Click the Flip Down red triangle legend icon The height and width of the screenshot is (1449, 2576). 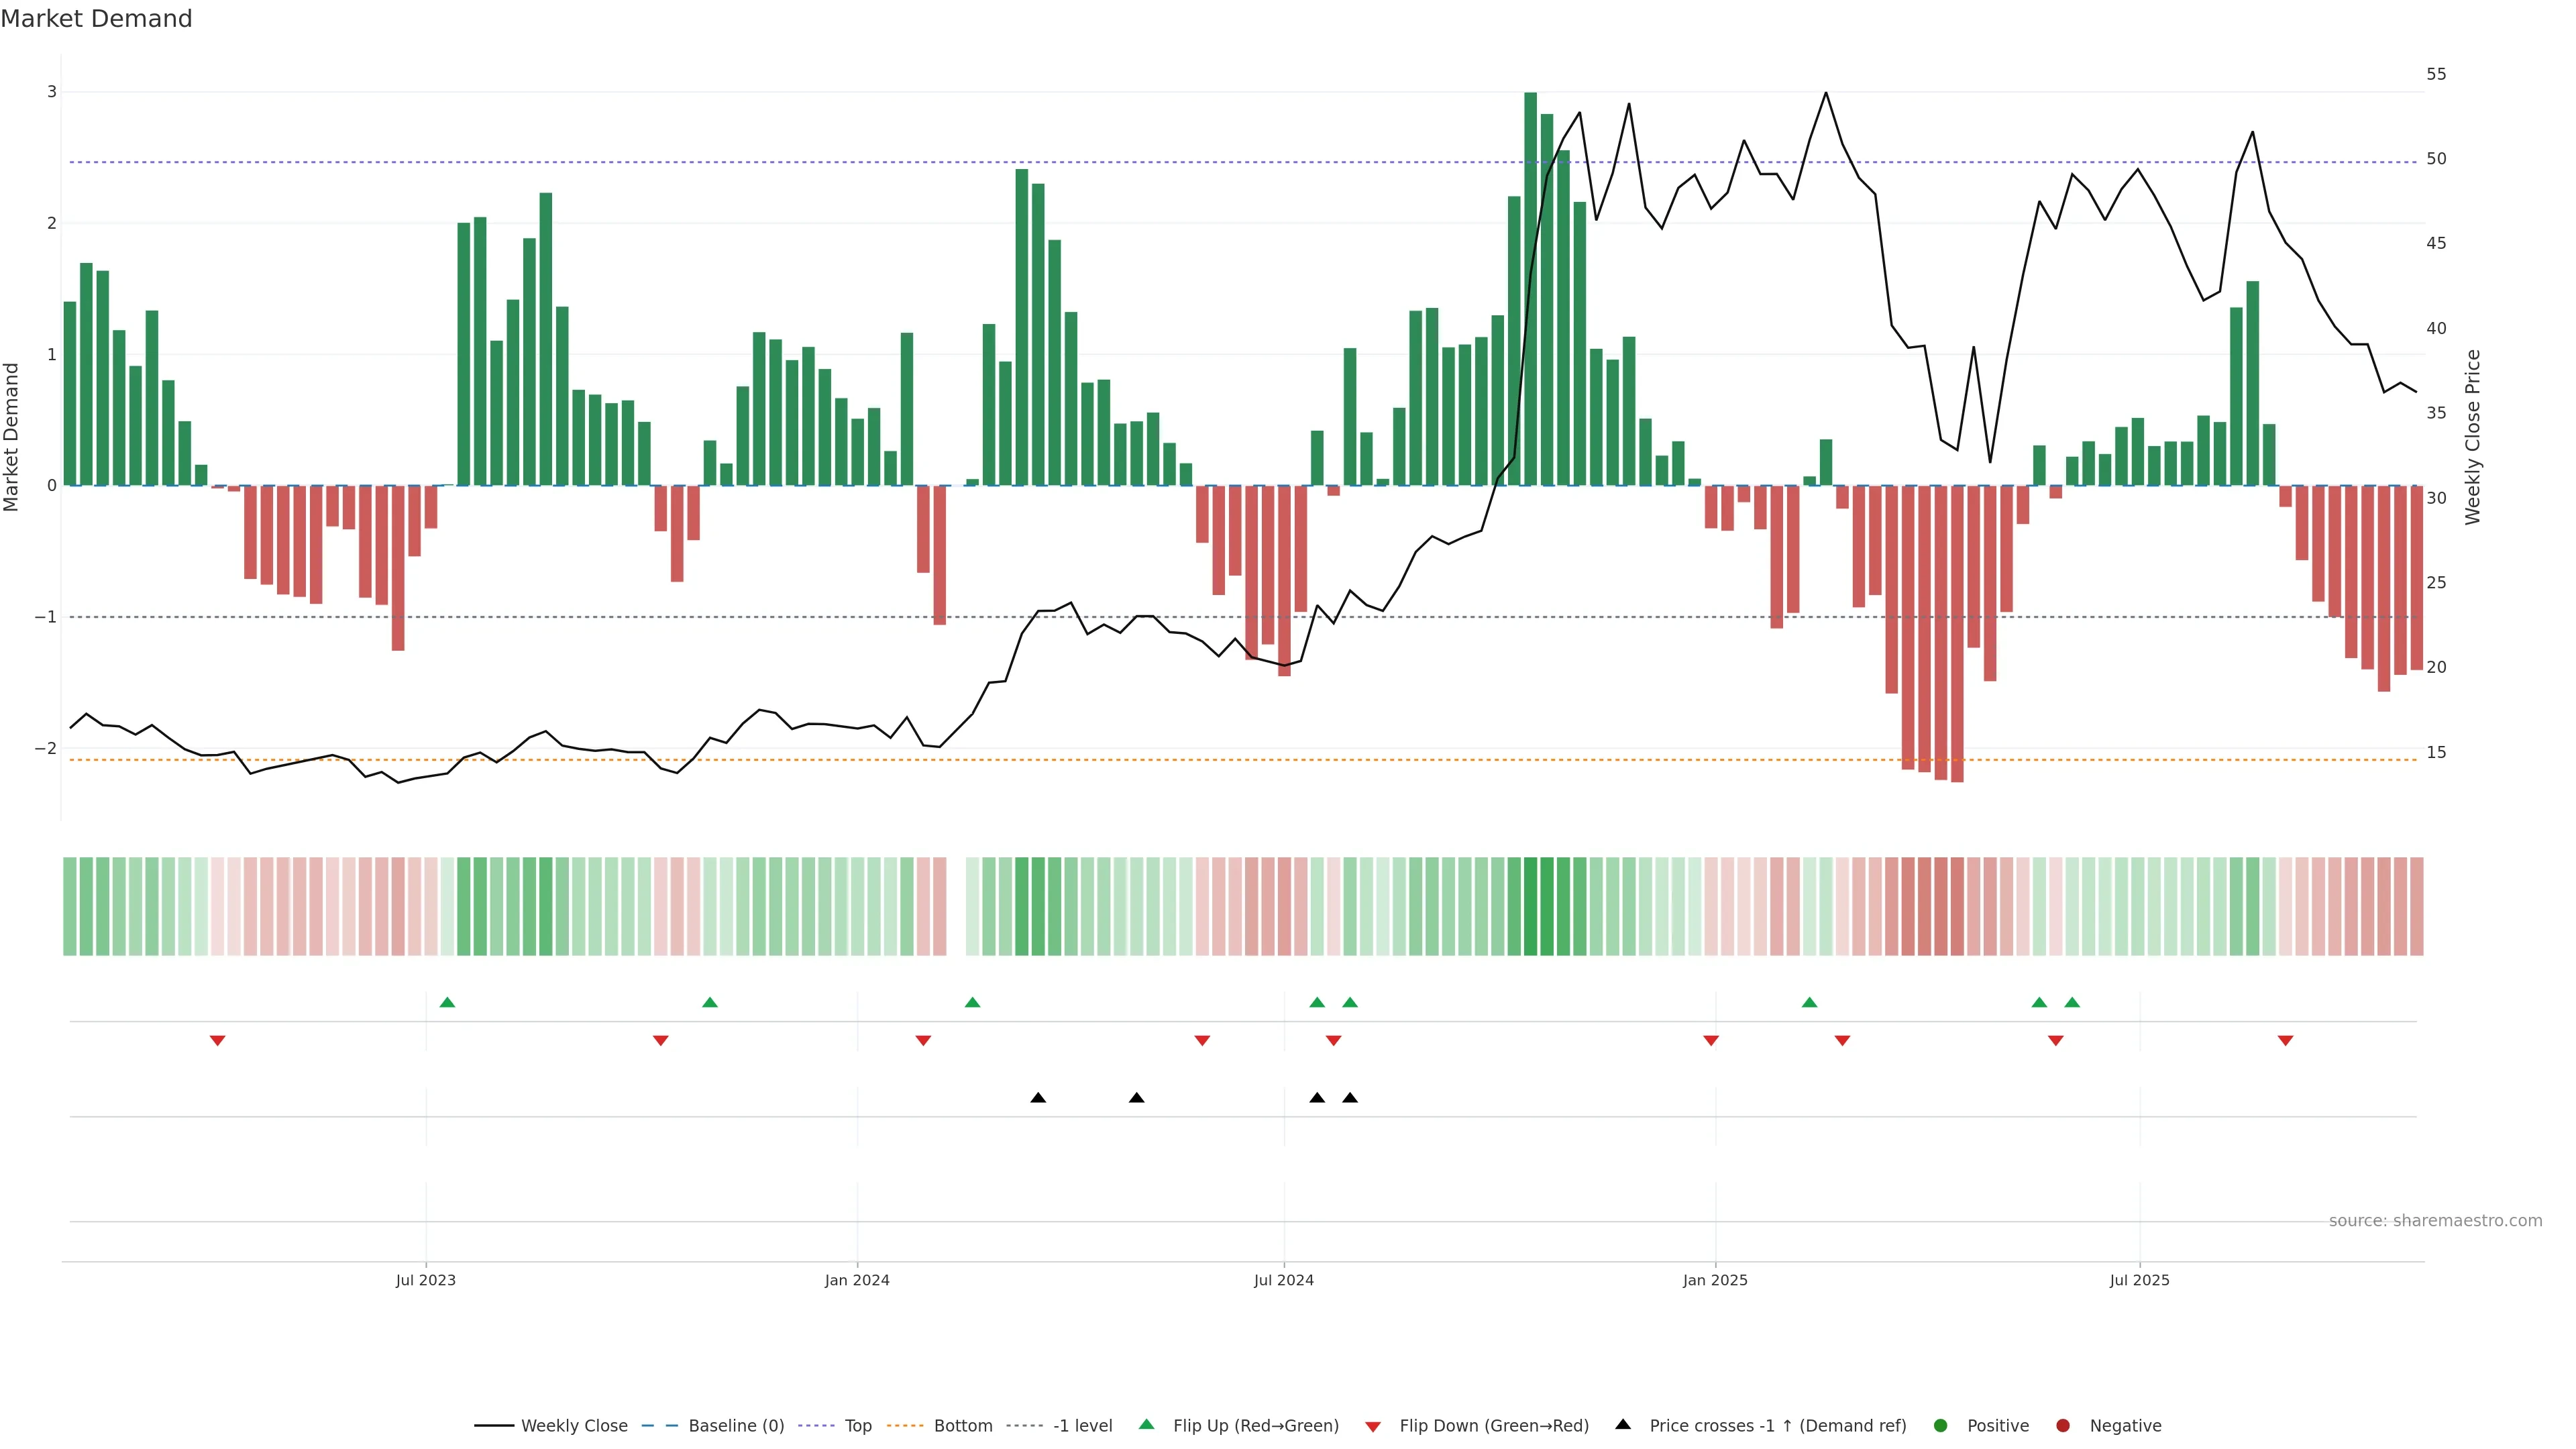click(1373, 1426)
